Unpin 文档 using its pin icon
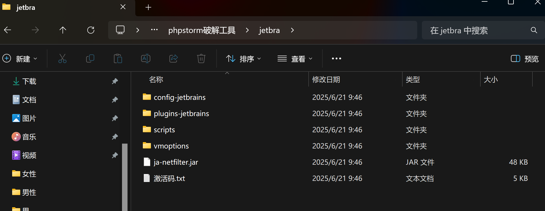This screenshot has height=211, width=545. point(115,100)
